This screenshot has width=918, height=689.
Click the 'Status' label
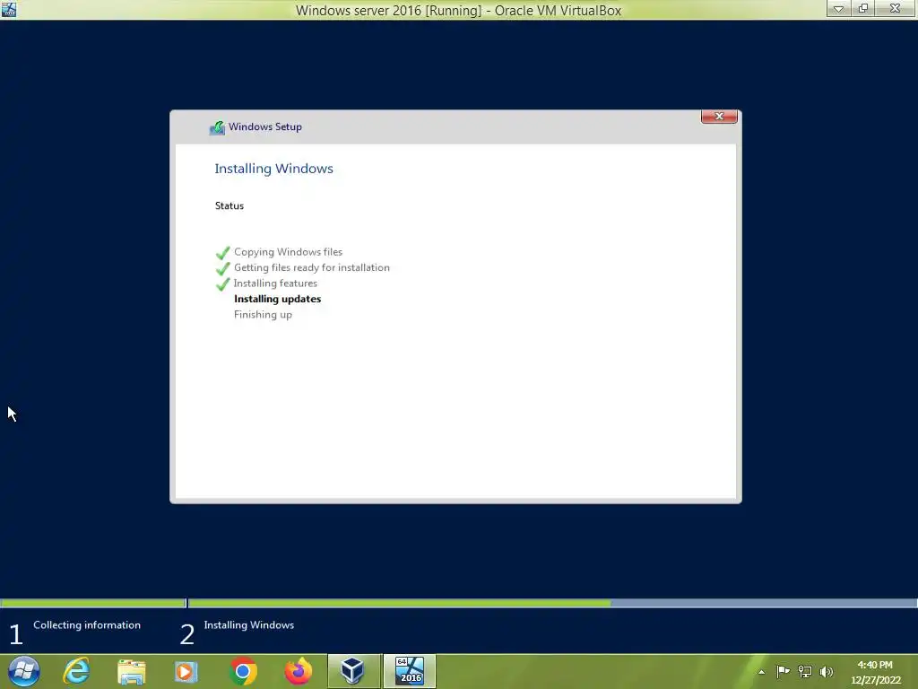(x=229, y=205)
